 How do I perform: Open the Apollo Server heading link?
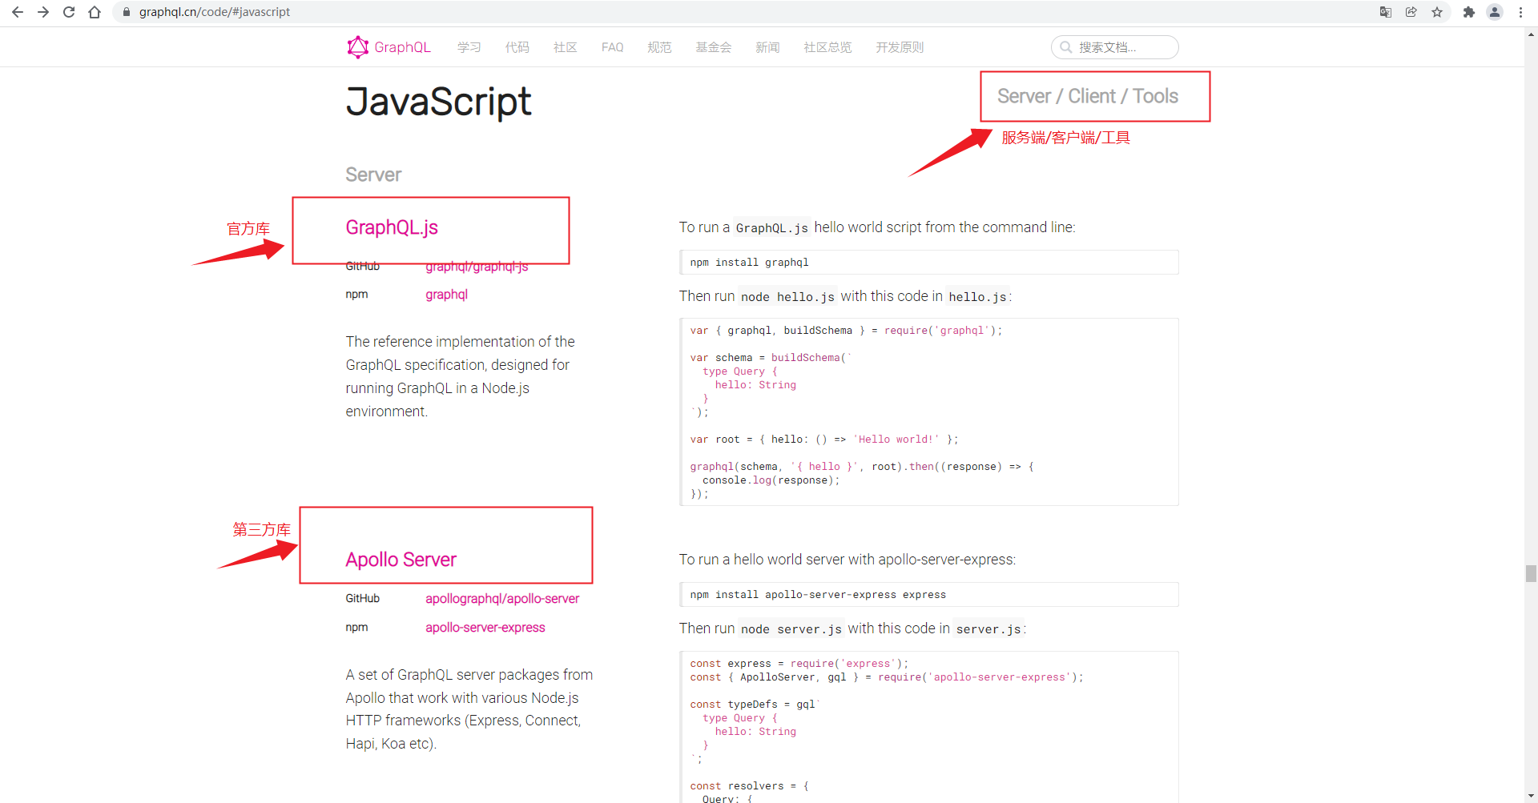point(401,560)
